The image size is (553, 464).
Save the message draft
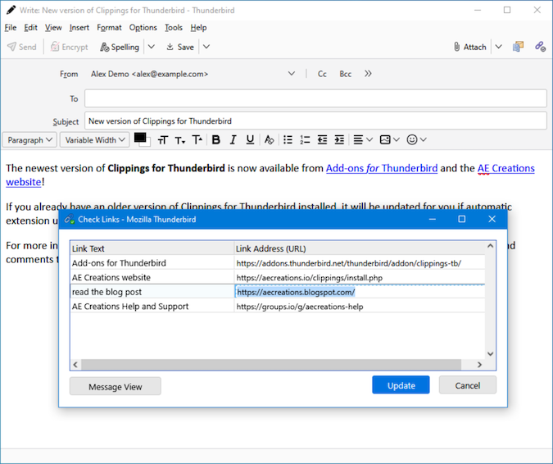coord(180,47)
